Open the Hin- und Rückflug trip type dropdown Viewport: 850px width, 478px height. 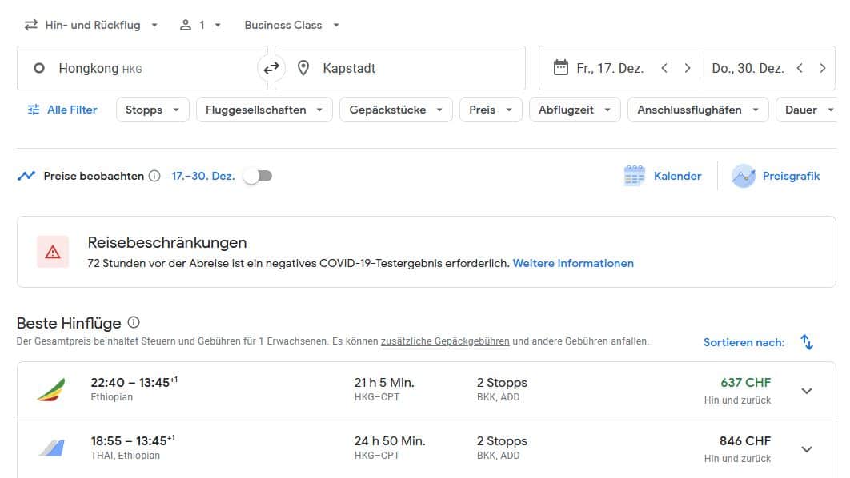point(91,25)
